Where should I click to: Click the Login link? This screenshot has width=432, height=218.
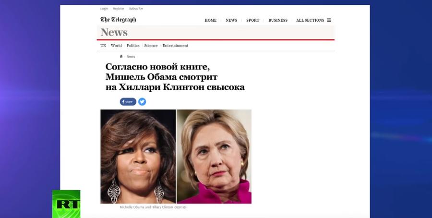click(104, 9)
